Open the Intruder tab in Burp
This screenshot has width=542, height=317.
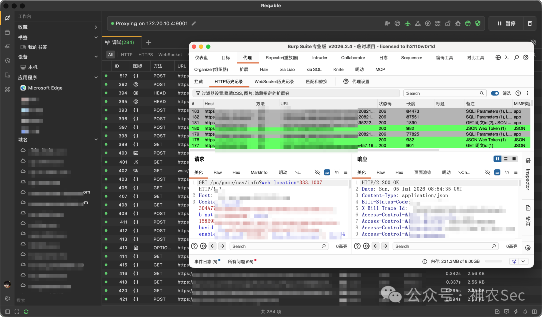pos(320,58)
